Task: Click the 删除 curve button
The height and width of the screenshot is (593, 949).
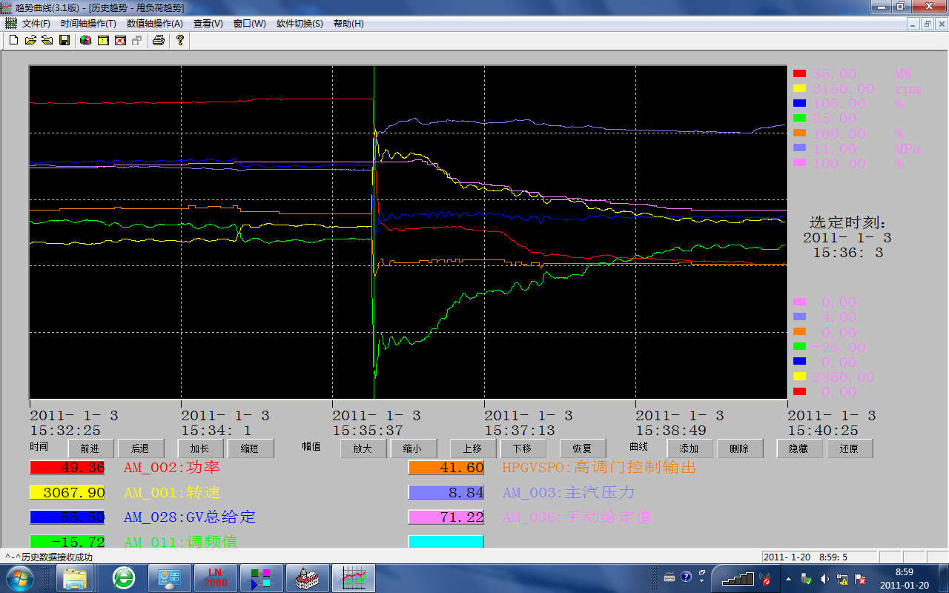Action: pyautogui.click(x=740, y=448)
